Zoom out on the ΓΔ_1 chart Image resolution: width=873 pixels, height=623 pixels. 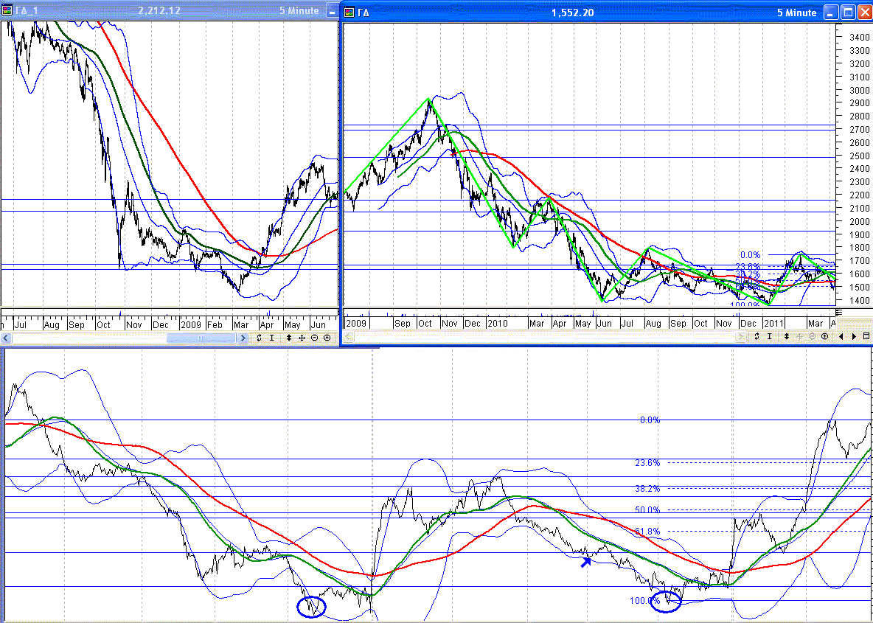314,338
